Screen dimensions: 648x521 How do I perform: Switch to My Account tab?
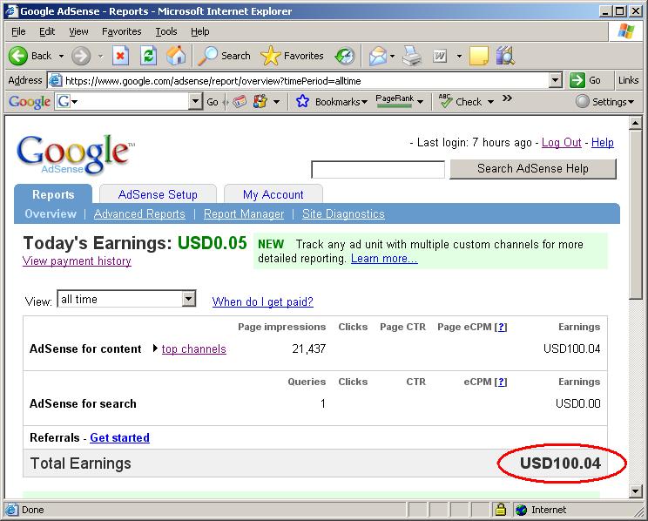(273, 194)
